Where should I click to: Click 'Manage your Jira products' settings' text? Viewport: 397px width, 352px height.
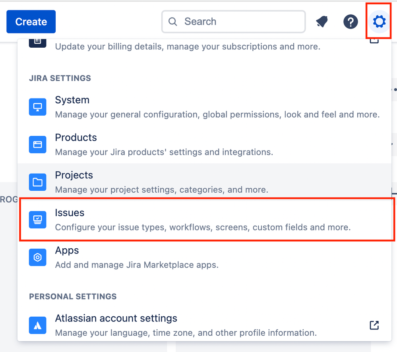pyautogui.click(x=164, y=152)
